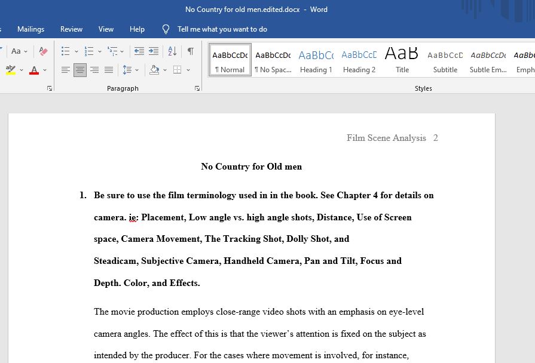Expand the multilevel list dropdown arrow
Image resolution: width=535 pixels, height=363 pixels.
pyautogui.click(x=122, y=51)
